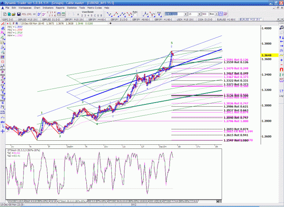Select the Vol 14 indicator tab

[x=53, y=201]
